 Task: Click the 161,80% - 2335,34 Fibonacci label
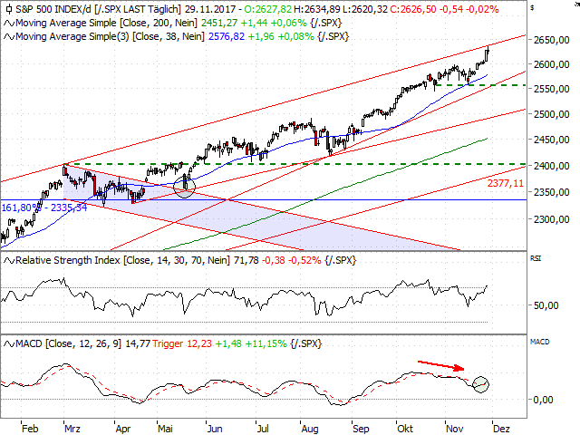click(44, 208)
